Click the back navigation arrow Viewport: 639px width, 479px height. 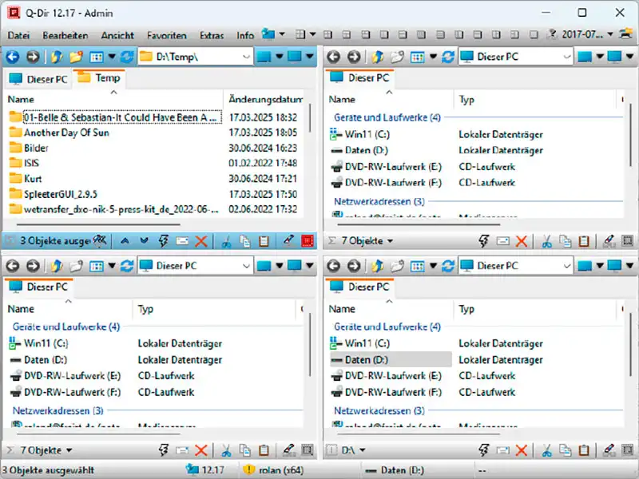click(14, 56)
